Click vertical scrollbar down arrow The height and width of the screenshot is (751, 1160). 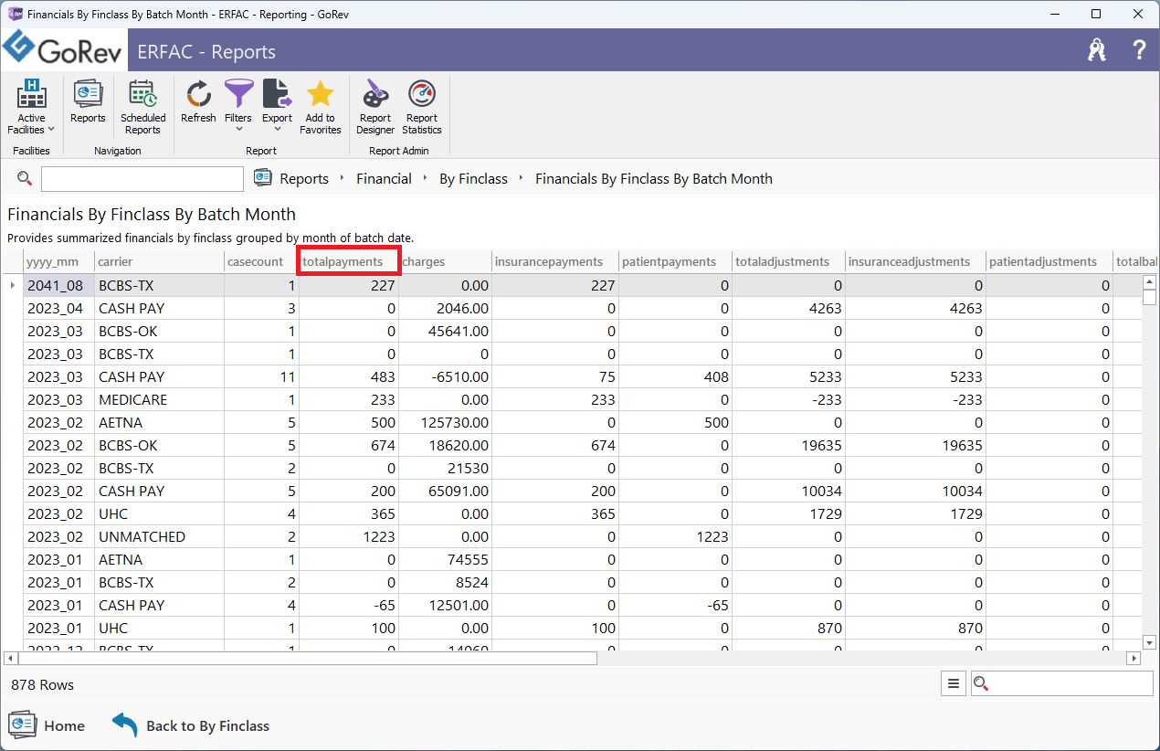(x=1150, y=642)
